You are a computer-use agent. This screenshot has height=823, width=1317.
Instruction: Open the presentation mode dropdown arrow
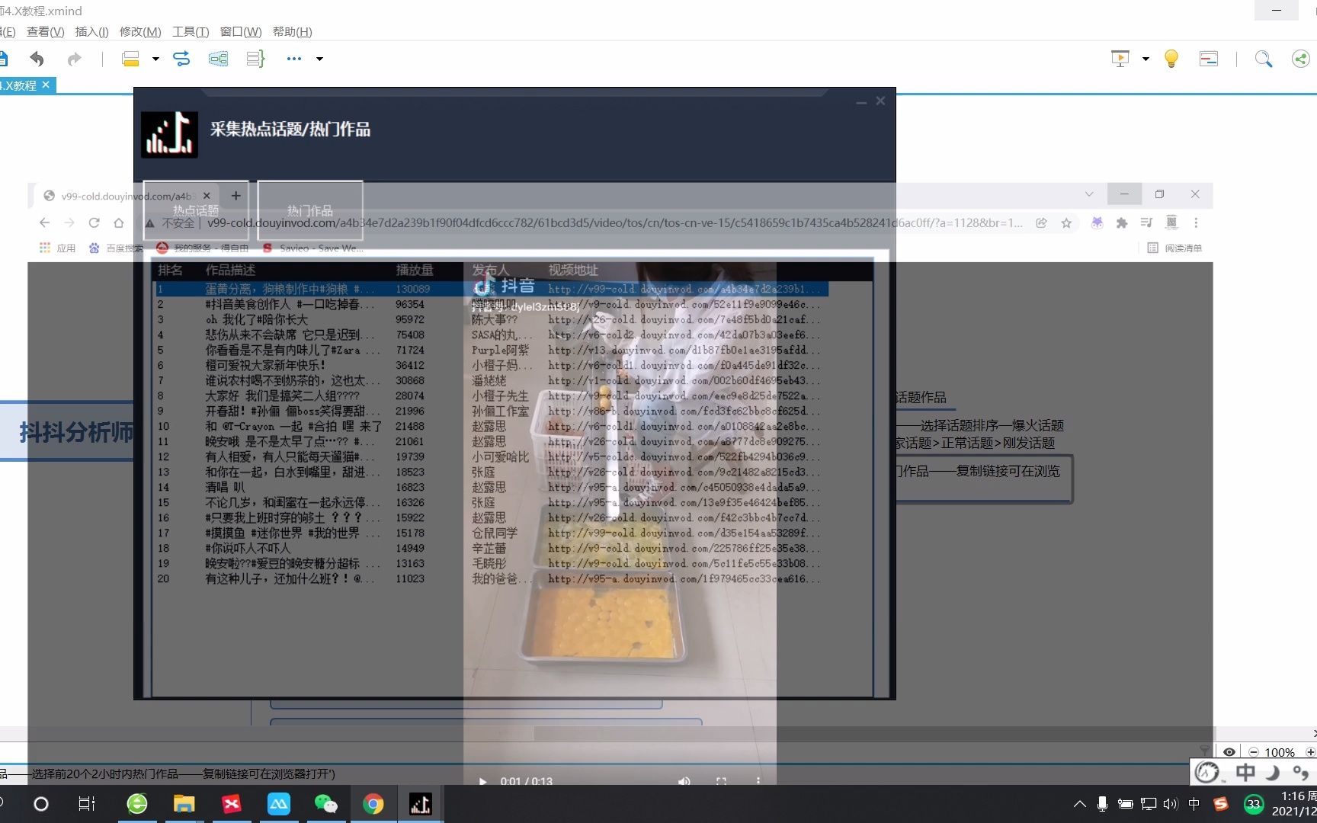tap(1146, 59)
